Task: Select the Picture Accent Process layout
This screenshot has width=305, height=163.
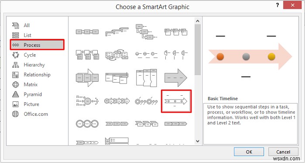Action: pos(87,55)
